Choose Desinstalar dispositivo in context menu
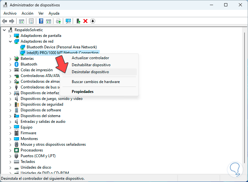248x182 pixels. [x=99, y=72]
